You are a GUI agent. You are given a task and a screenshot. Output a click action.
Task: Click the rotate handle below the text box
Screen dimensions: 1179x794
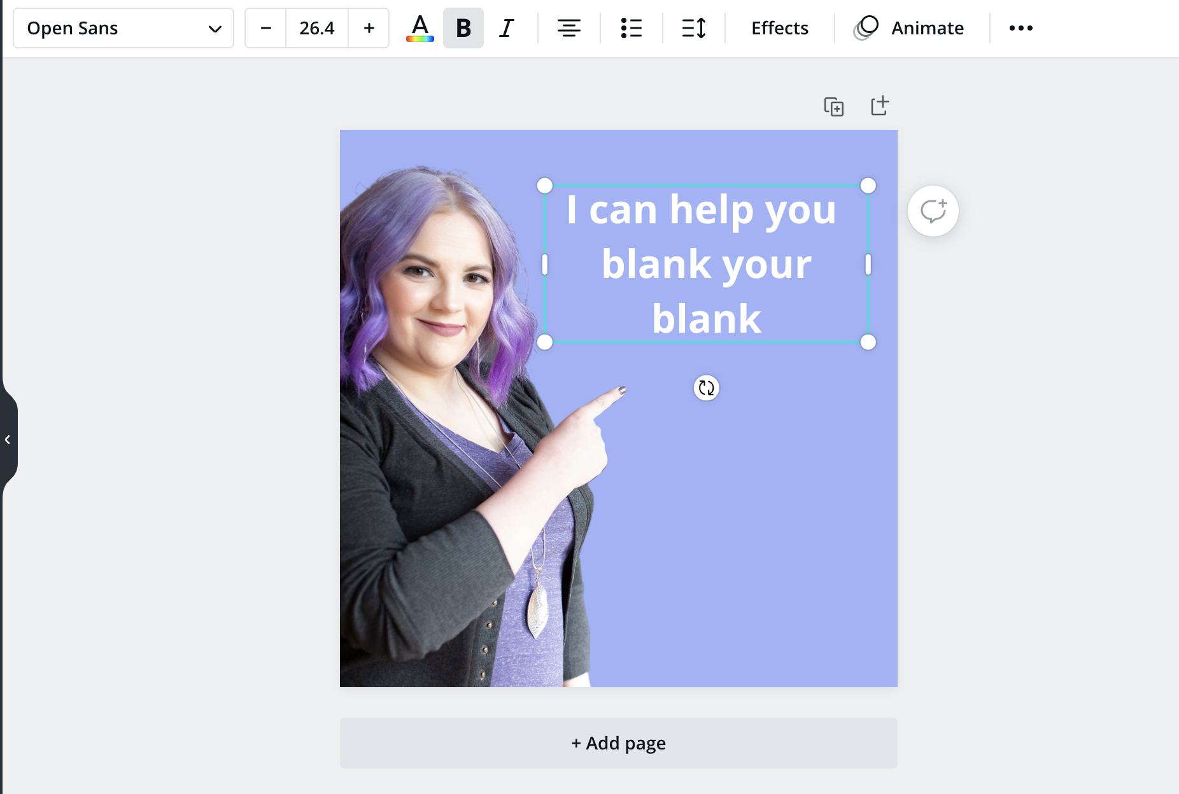coord(706,387)
